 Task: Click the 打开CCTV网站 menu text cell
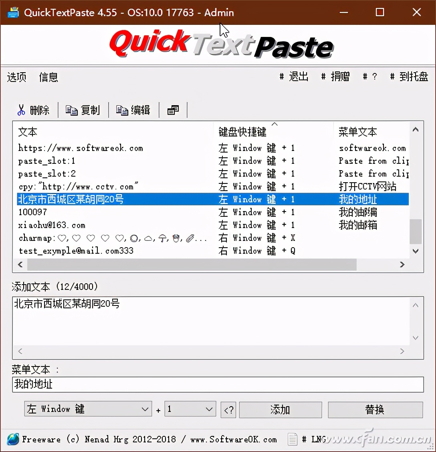tap(367, 187)
